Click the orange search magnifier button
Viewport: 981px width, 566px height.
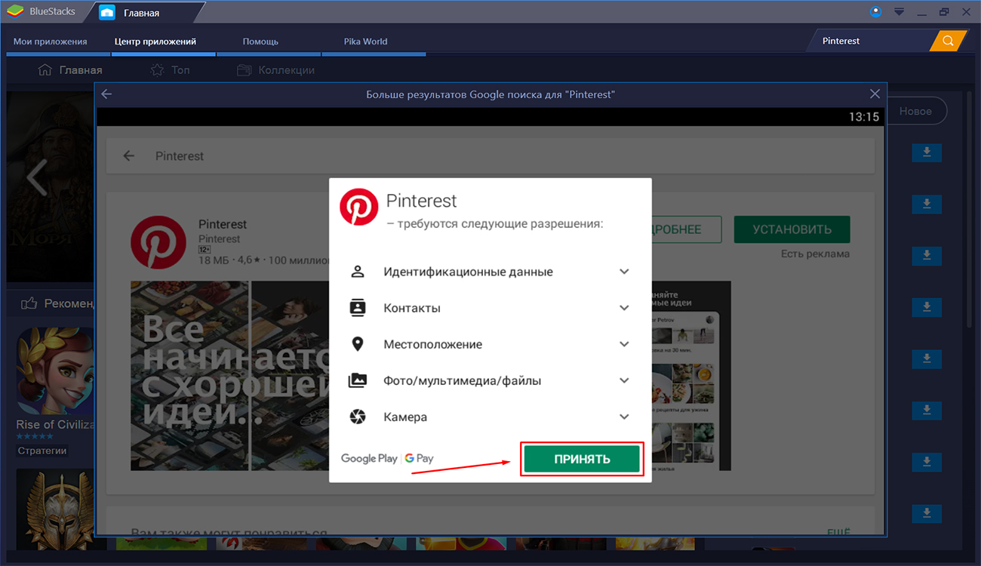pos(949,41)
